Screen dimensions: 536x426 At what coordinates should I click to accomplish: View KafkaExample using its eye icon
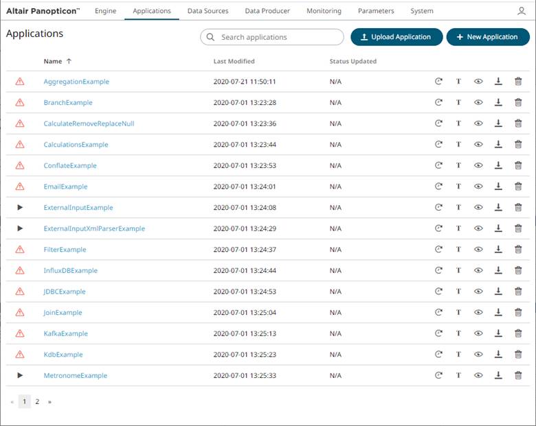click(x=478, y=334)
